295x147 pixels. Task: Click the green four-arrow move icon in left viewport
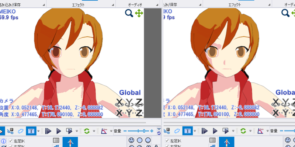coord(139,13)
